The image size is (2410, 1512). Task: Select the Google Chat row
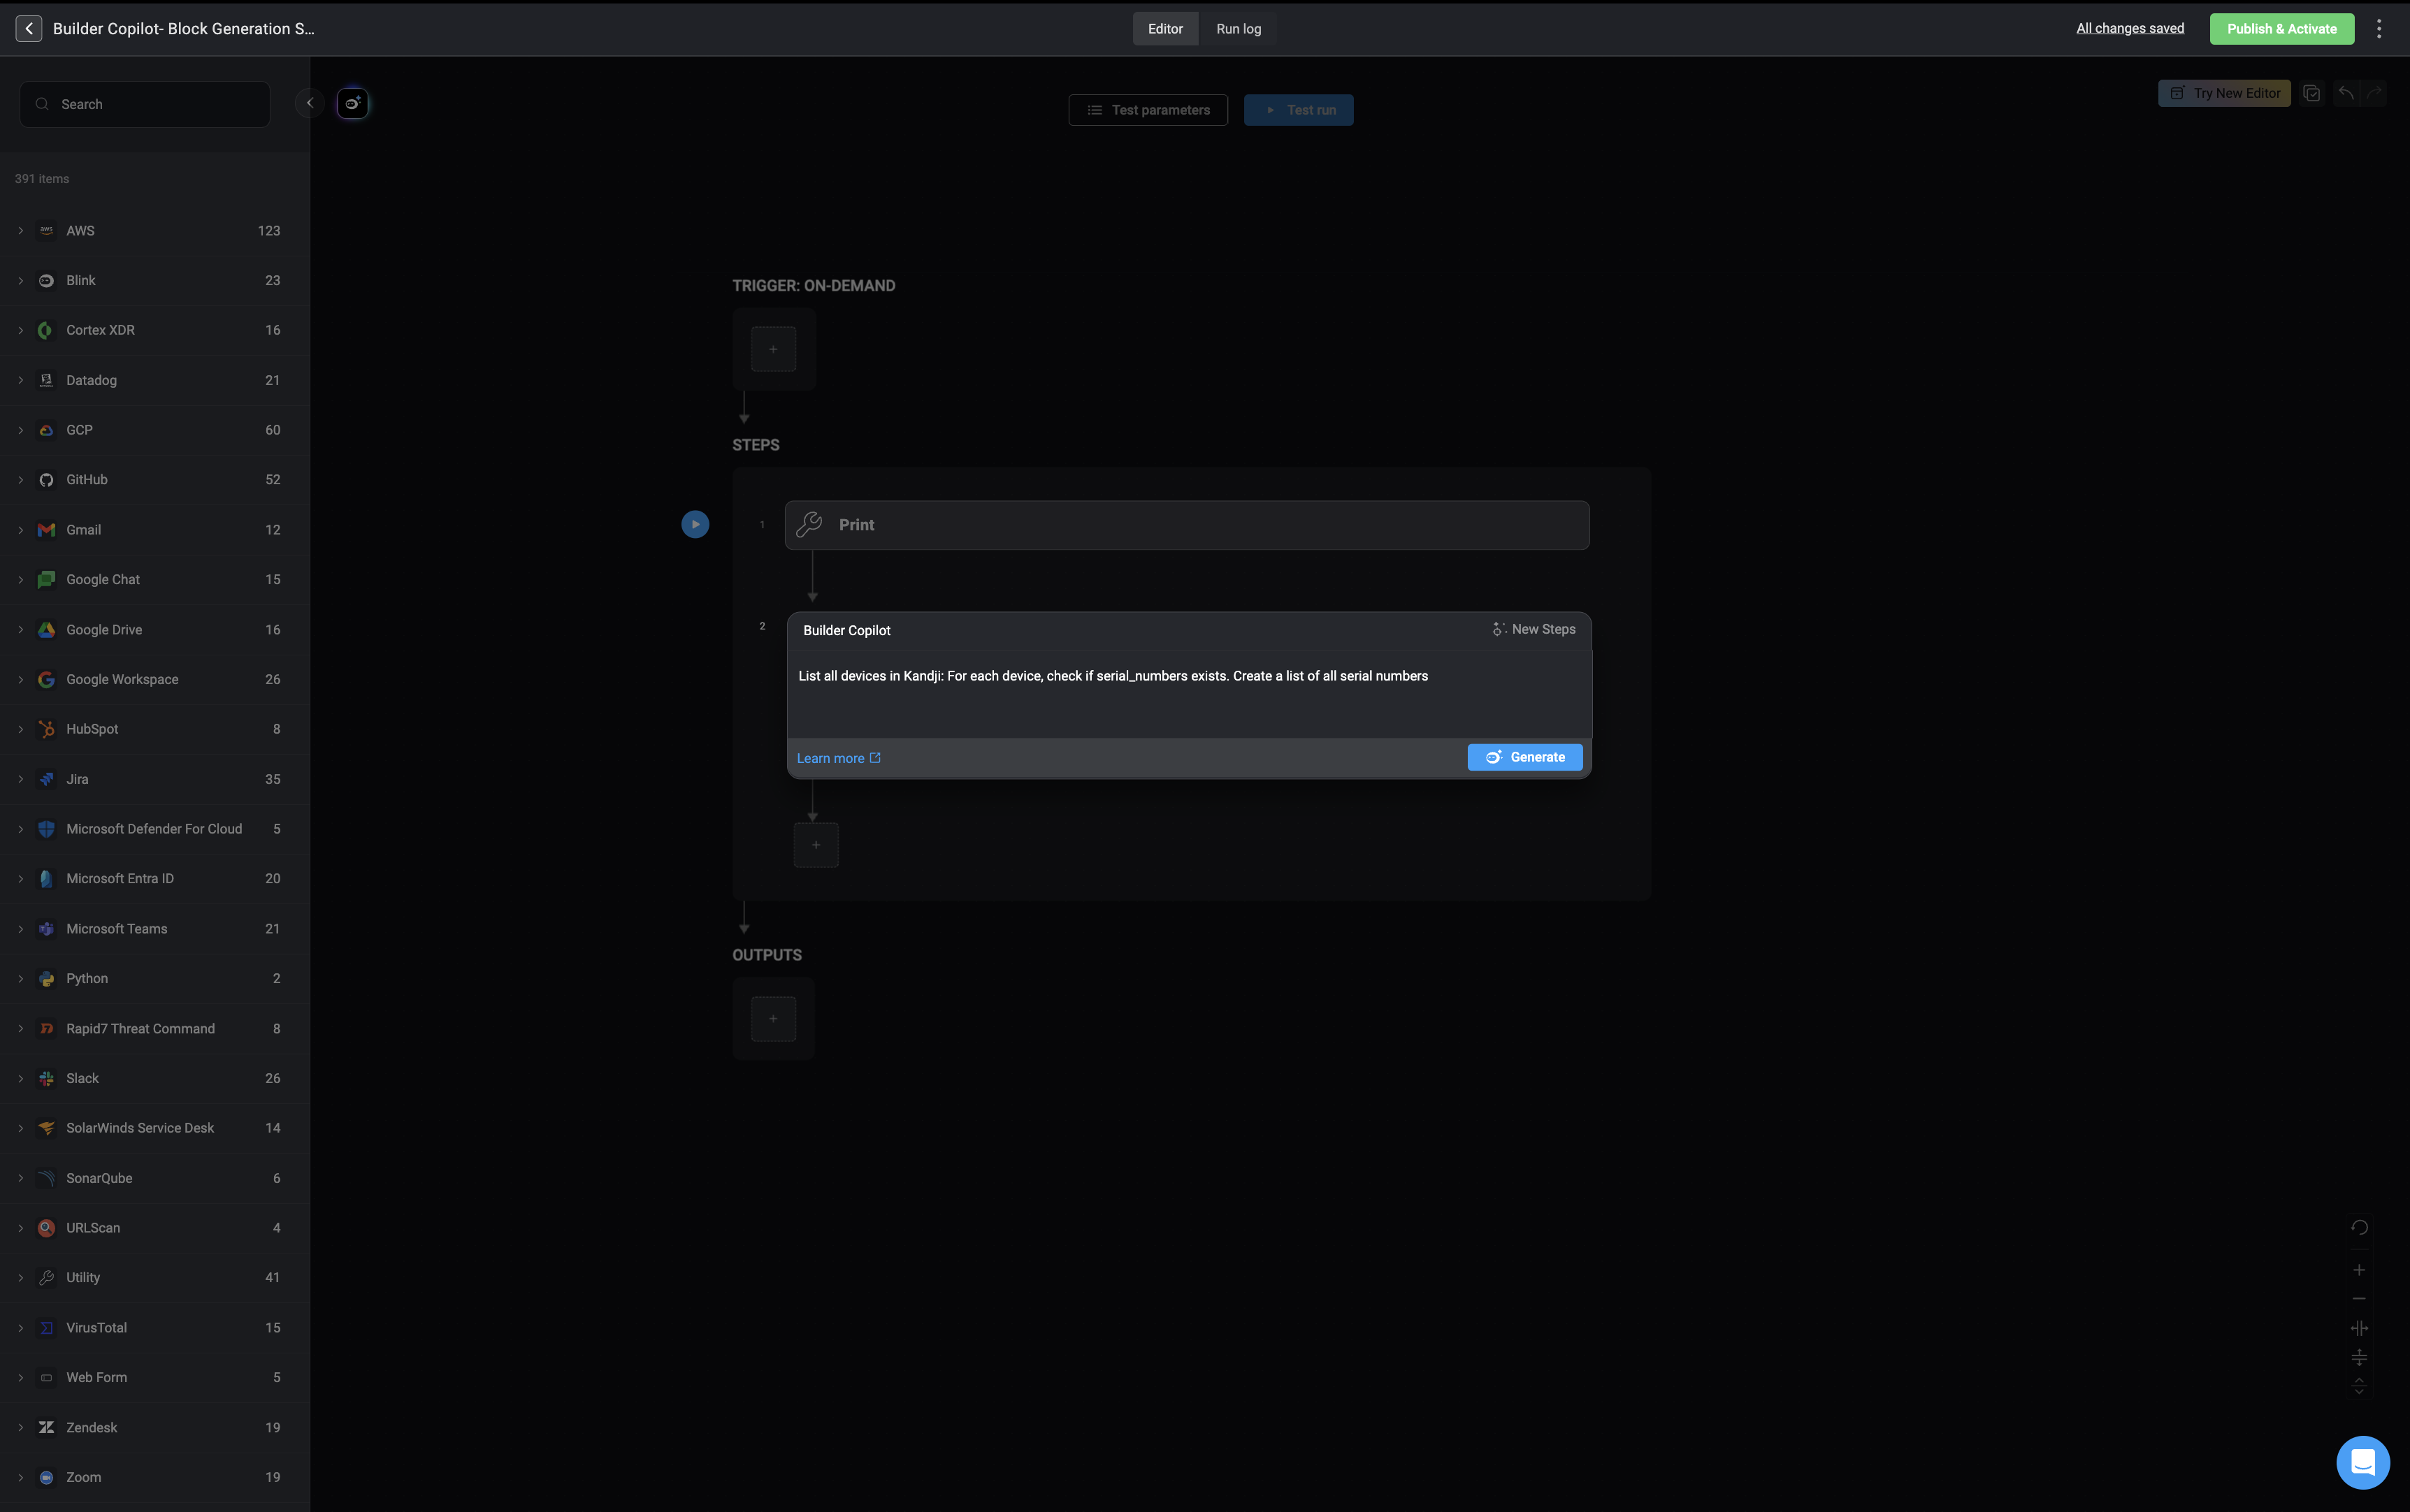(155, 579)
